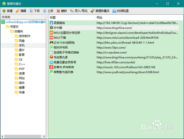Click URL http://www.5tps.com/
The height and width of the screenshot is (139, 184).
tap(111, 47)
